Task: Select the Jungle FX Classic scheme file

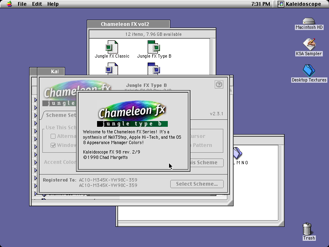Action: coord(111,47)
